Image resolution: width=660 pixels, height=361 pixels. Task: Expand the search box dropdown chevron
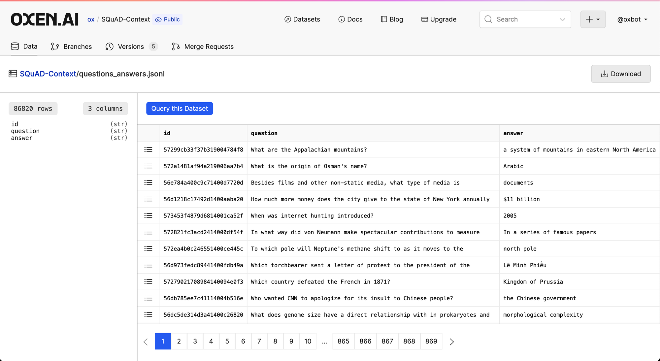[563, 19]
